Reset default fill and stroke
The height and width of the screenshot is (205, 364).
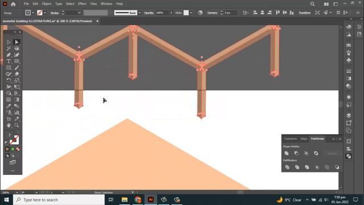[x=6, y=143]
